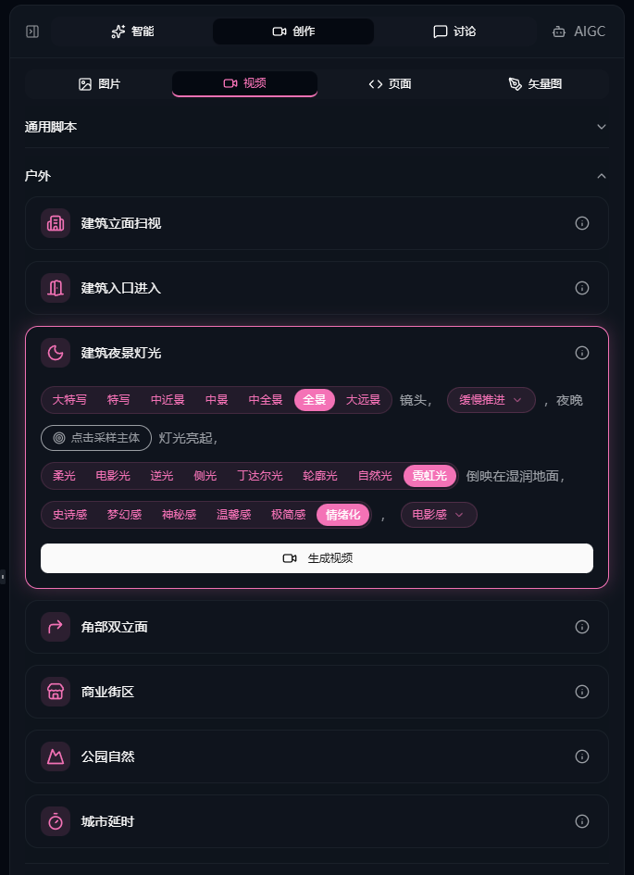Select the 大远景 shot option
This screenshot has height=875, width=634.
coord(363,400)
